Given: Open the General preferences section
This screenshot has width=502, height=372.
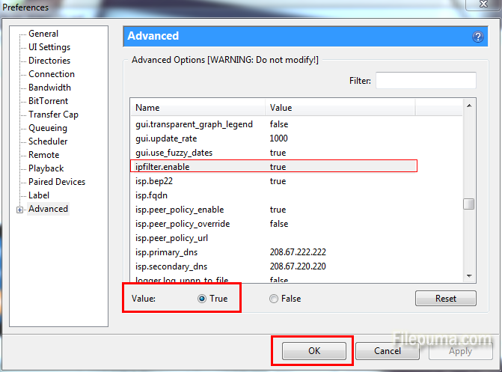Looking at the screenshot, I should point(43,34).
